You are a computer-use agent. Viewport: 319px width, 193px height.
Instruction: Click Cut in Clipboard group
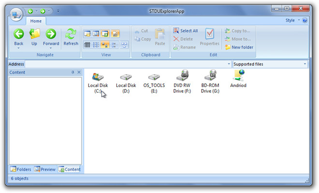pyautogui.click(x=141, y=31)
